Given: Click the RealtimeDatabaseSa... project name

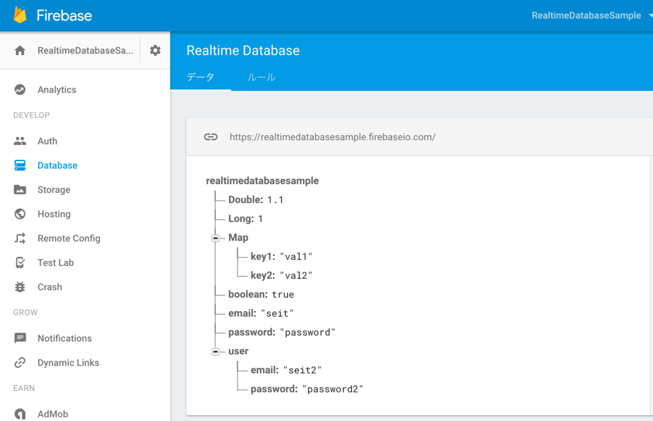Looking at the screenshot, I should click(x=85, y=50).
